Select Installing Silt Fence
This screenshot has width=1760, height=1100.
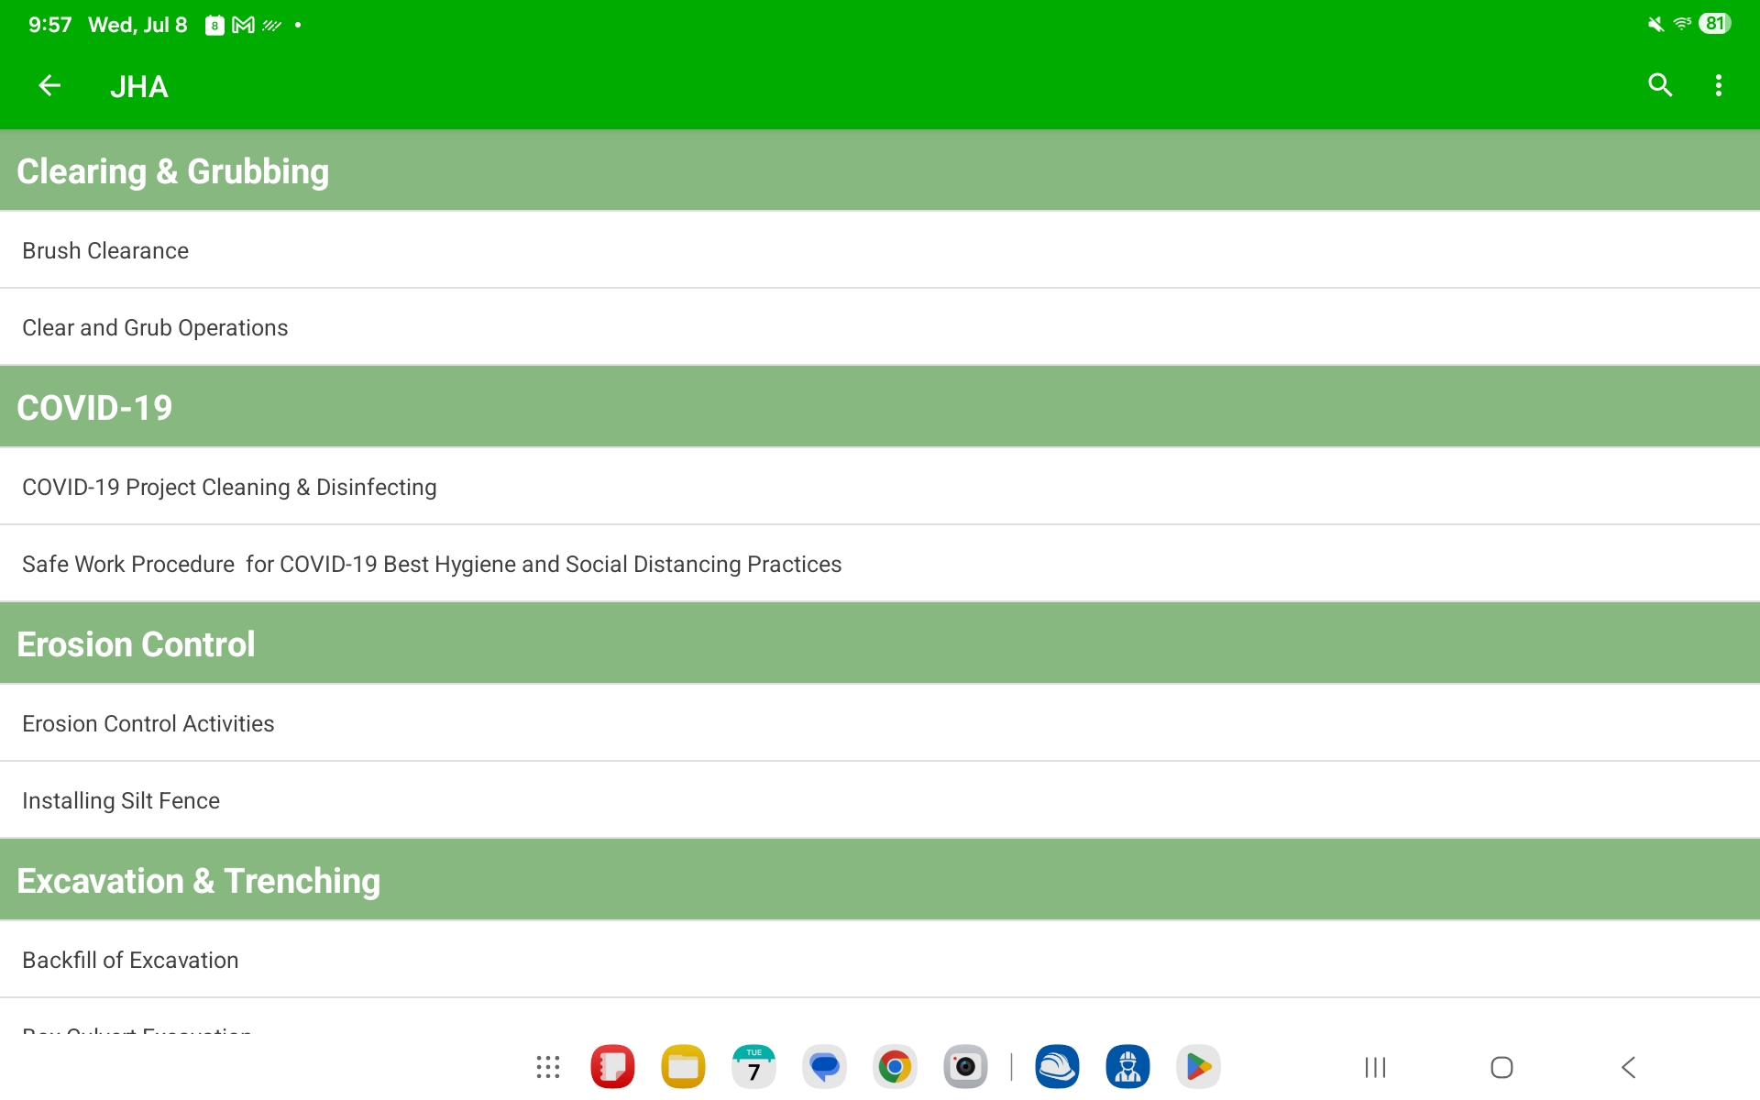(x=880, y=800)
